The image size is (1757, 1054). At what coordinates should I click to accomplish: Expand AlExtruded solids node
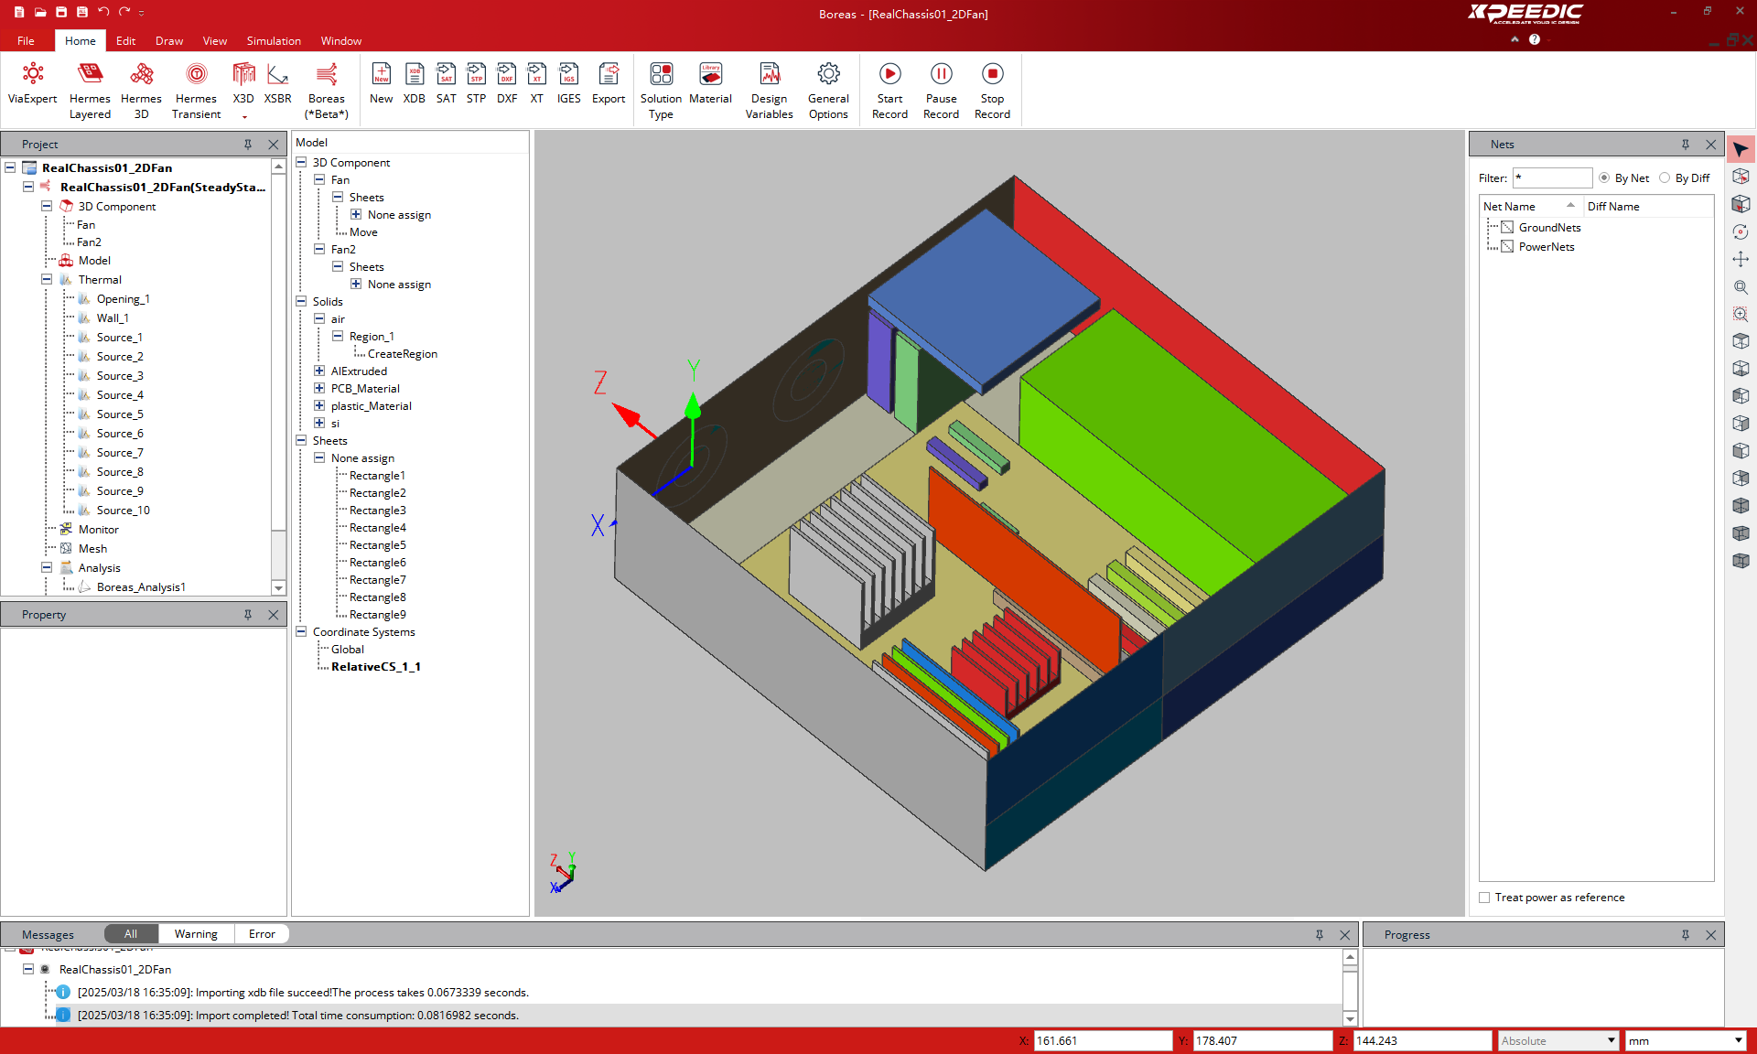[319, 371]
